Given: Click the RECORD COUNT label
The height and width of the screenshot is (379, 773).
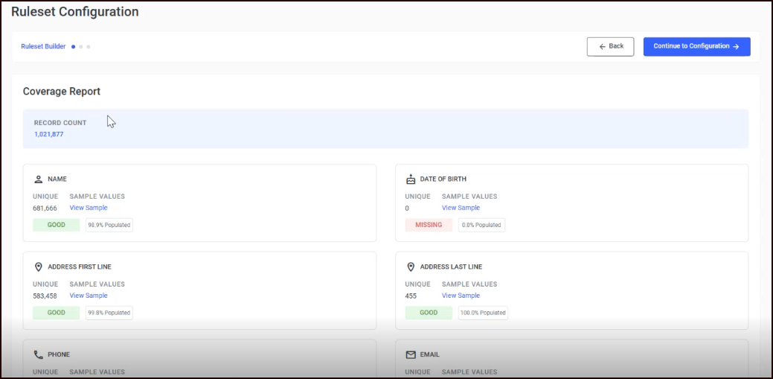Looking at the screenshot, I should [60, 123].
